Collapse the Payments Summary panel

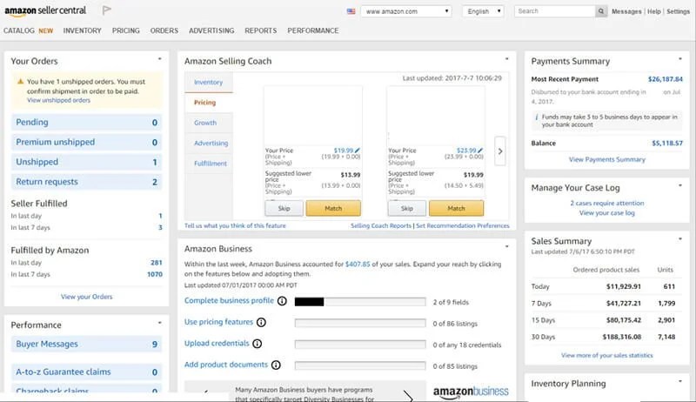point(680,58)
